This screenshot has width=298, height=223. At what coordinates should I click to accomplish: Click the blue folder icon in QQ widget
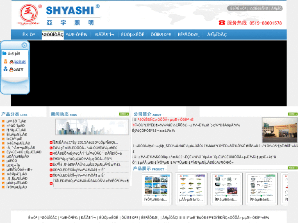coord(5,53)
